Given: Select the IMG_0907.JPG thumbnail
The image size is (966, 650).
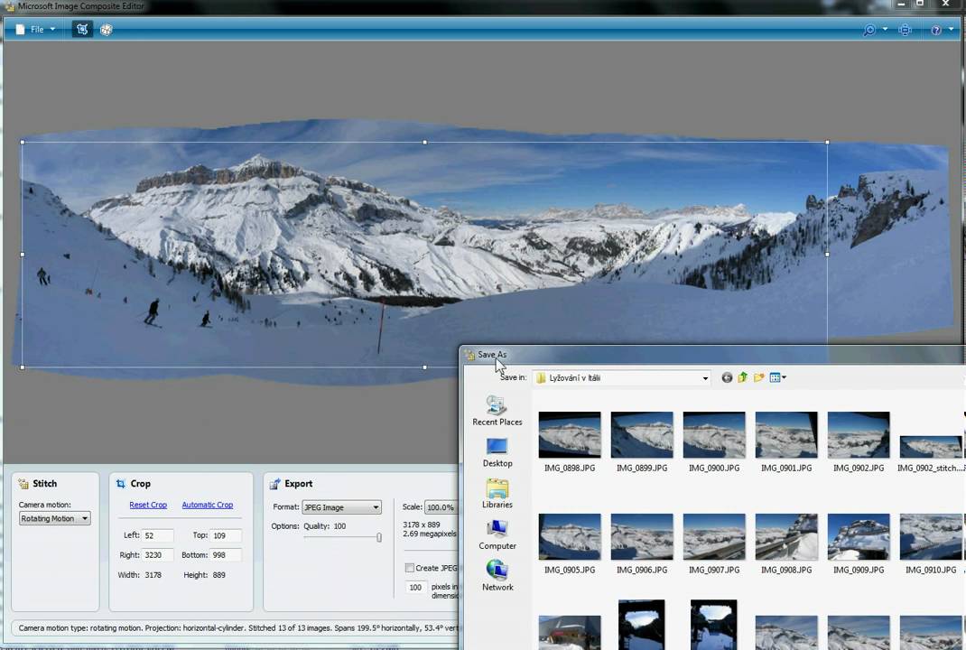Looking at the screenshot, I should [714, 536].
